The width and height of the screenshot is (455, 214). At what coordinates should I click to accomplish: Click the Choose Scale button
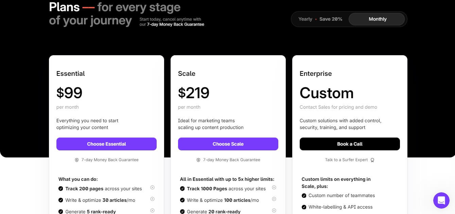coord(228,144)
